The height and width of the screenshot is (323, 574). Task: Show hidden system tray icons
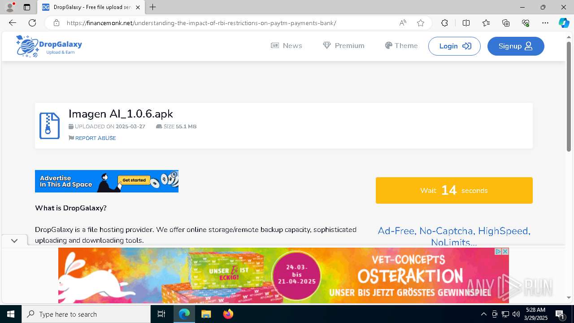(x=483, y=314)
